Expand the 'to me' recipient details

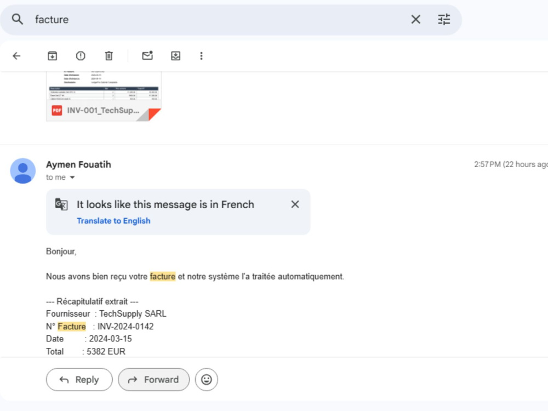click(x=72, y=178)
